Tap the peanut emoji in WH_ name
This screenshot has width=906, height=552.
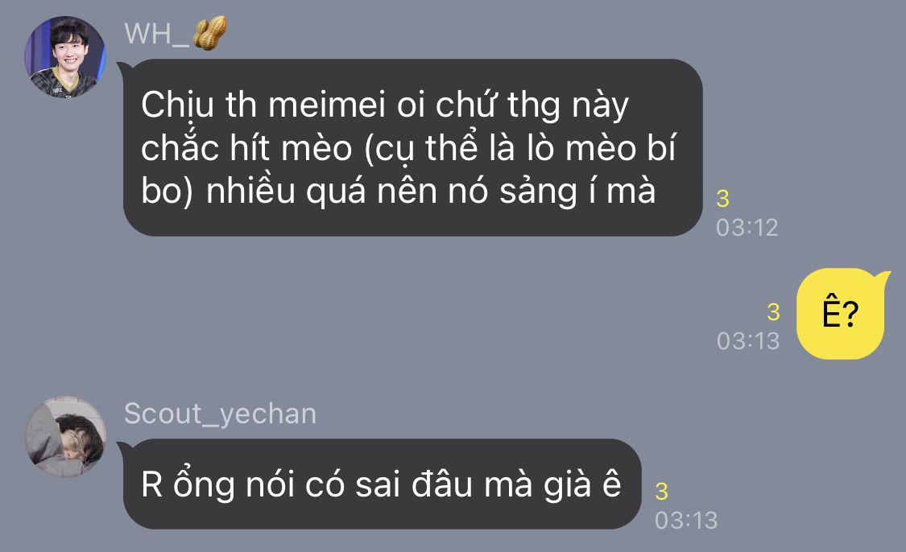[209, 34]
